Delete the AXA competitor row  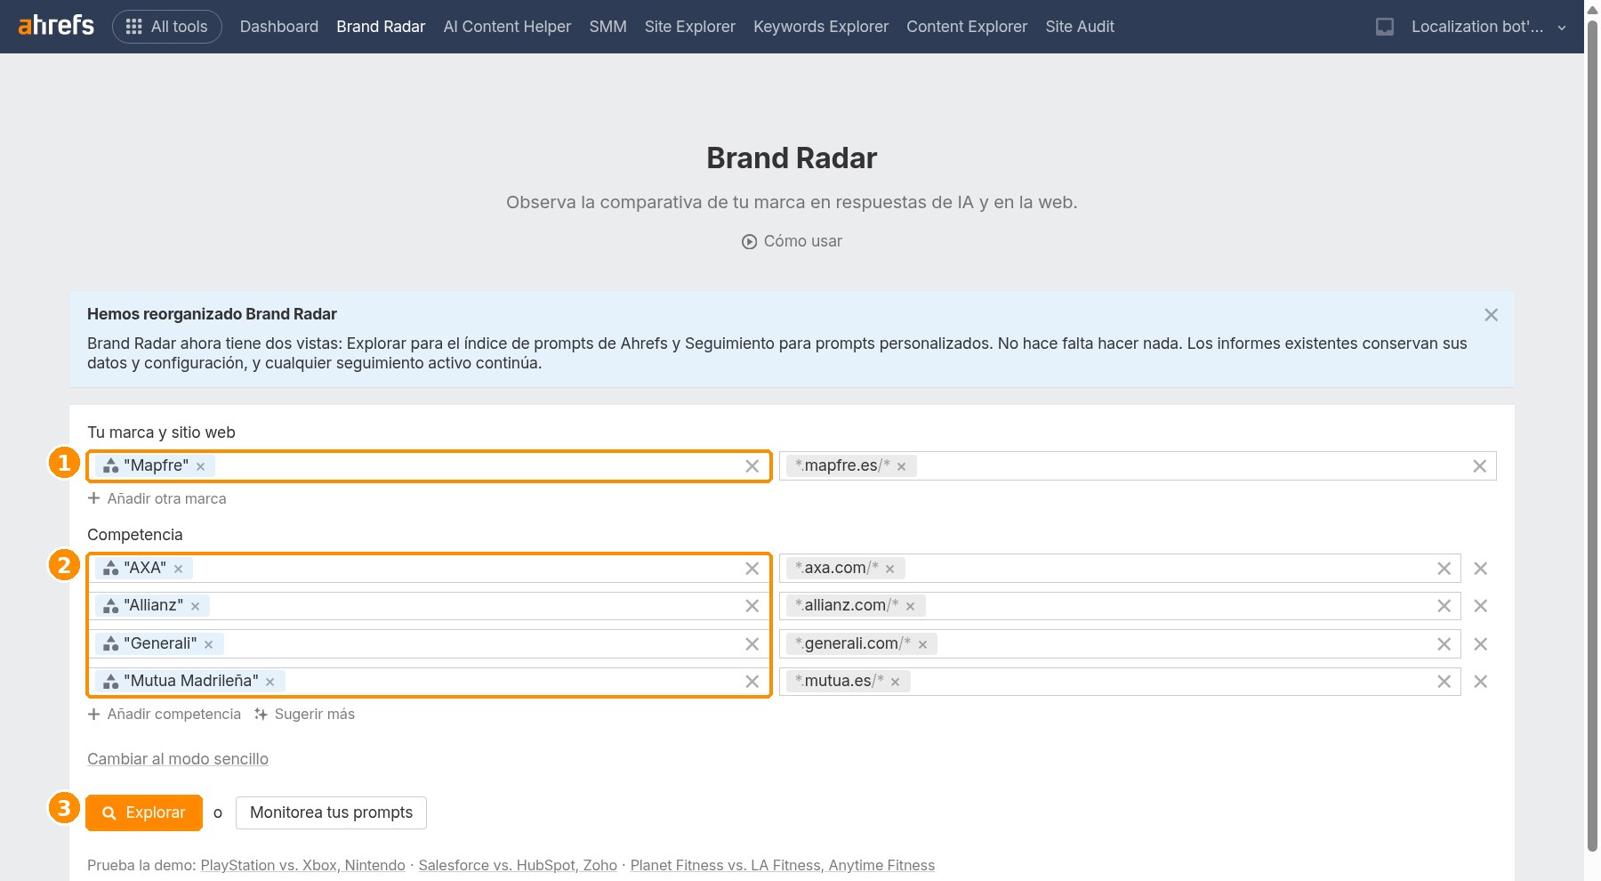[x=1481, y=569]
